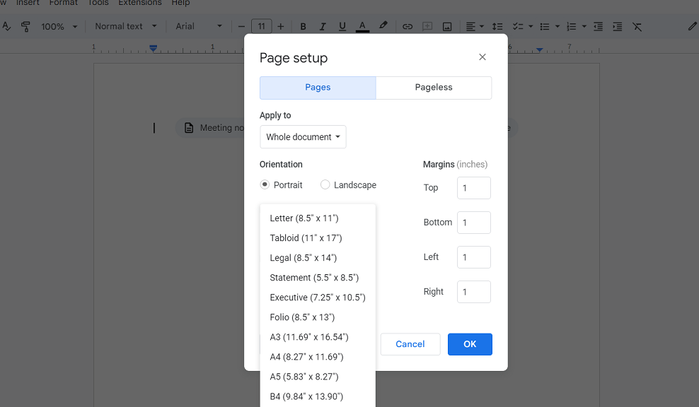Screen dimensions: 699x407
Task: Click the clear formatting icon
Action: (x=637, y=27)
